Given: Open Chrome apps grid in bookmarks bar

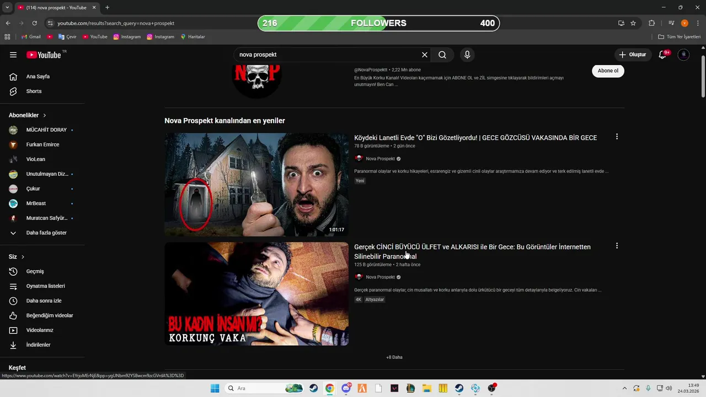Looking at the screenshot, I should pos(7,37).
